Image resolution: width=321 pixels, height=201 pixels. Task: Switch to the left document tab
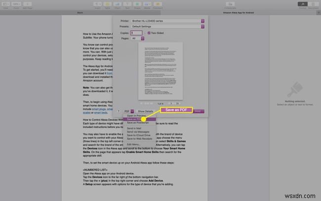point(80,13)
